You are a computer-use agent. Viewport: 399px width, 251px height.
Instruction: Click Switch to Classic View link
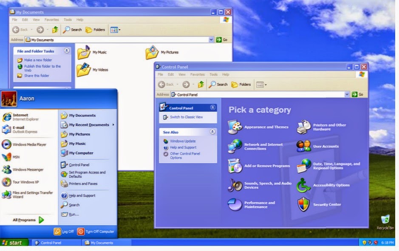point(186,117)
